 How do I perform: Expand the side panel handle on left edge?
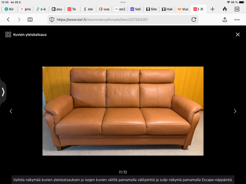[3, 92]
